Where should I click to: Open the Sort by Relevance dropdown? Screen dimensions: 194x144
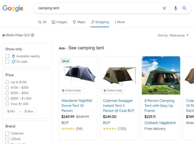(173, 35)
